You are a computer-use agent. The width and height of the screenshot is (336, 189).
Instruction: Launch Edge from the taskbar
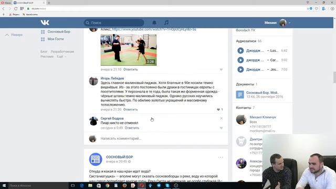pyautogui.click(x=82, y=185)
